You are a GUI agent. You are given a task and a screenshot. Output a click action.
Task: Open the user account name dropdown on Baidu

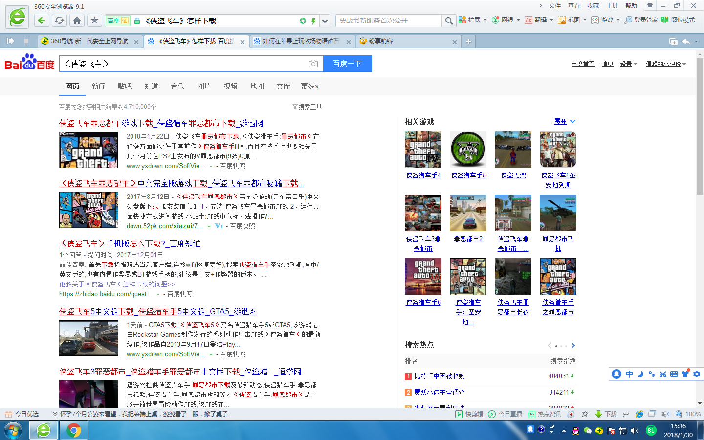pyautogui.click(x=666, y=64)
